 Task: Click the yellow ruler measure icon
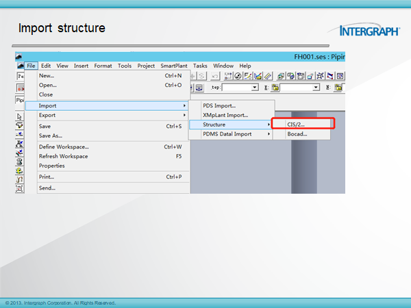point(268,76)
